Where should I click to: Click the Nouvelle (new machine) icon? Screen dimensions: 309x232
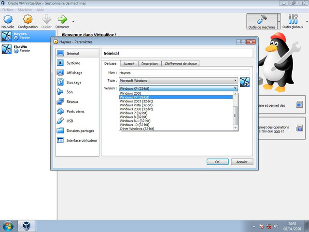click(x=8, y=19)
